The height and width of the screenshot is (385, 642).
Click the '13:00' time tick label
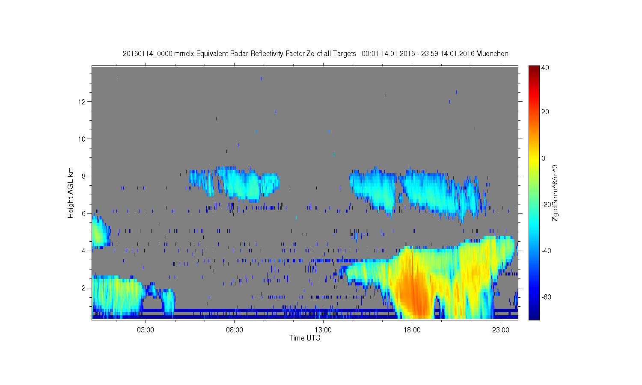tap(323, 330)
